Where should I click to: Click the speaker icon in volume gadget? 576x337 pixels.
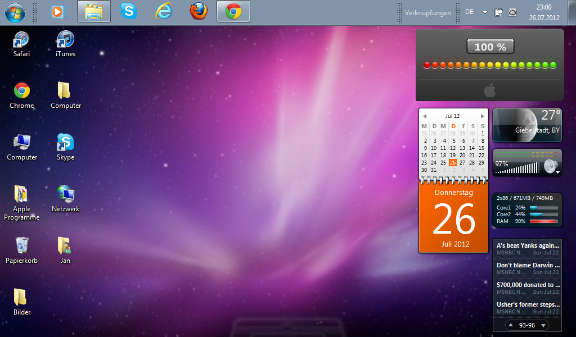[550, 166]
